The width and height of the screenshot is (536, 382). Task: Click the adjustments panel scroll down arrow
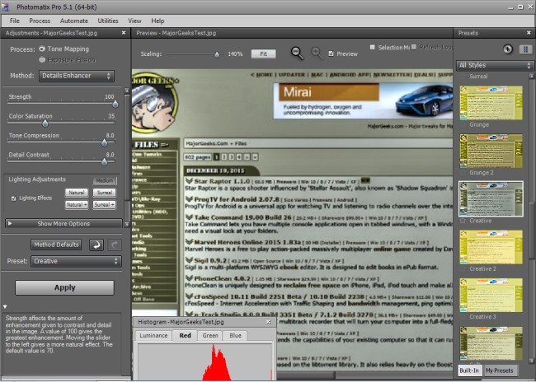(x=127, y=224)
